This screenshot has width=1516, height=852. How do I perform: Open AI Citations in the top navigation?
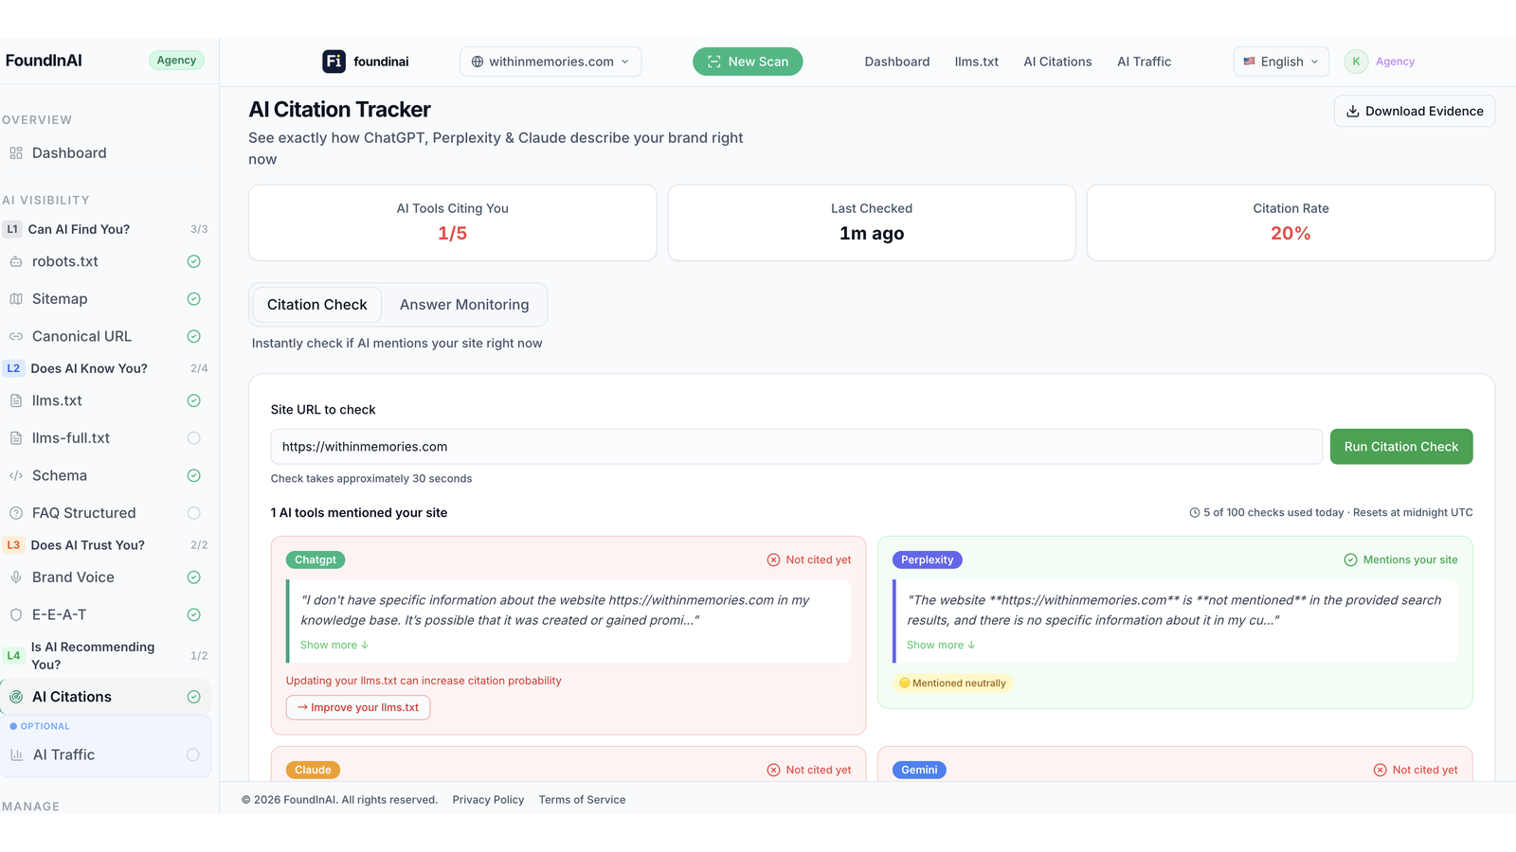[x=1057, y=62]
